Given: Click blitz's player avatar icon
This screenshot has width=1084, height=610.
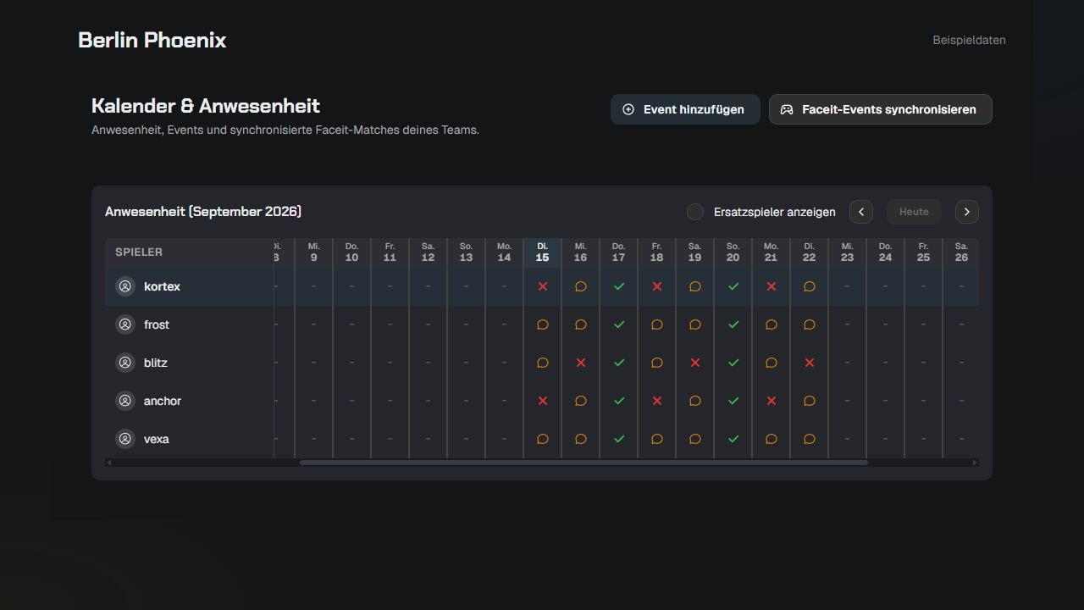Looking at the screenshot, I should click(125, 363).
